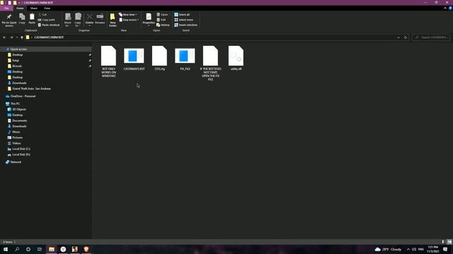Click the Brave browser taskbar icon
Screen dimensions: 453x254
[x=86, y=249]
